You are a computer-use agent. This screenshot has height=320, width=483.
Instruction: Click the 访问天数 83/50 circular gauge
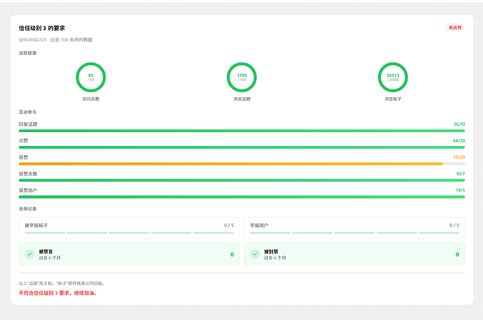click(91, 78)
